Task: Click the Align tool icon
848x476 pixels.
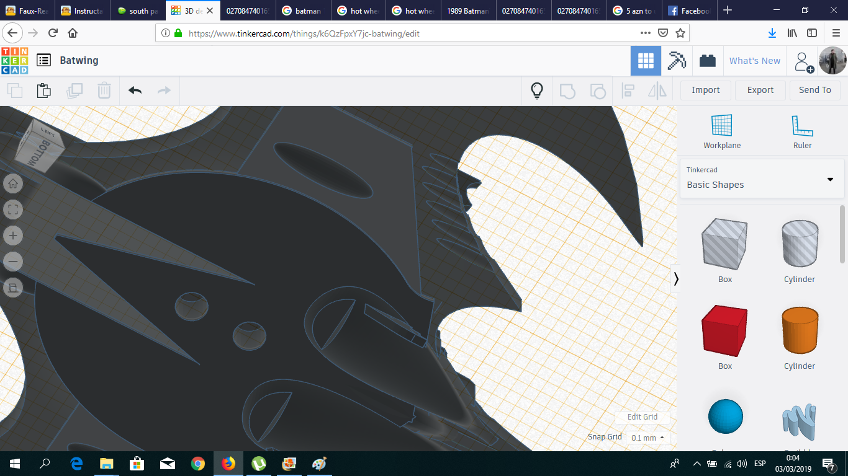Action: tap(628, 91)
